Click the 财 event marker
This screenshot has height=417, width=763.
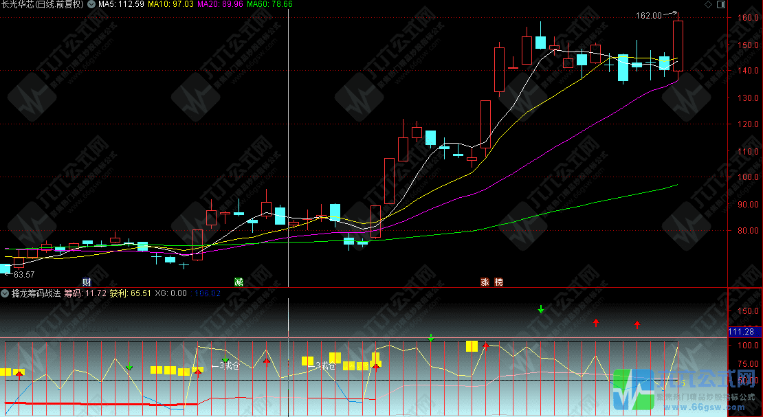[x=87, y=282]
